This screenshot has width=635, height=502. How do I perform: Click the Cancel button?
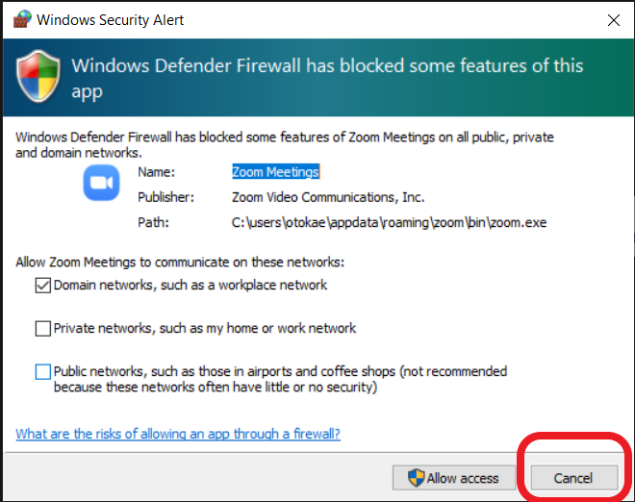[573, 478]
